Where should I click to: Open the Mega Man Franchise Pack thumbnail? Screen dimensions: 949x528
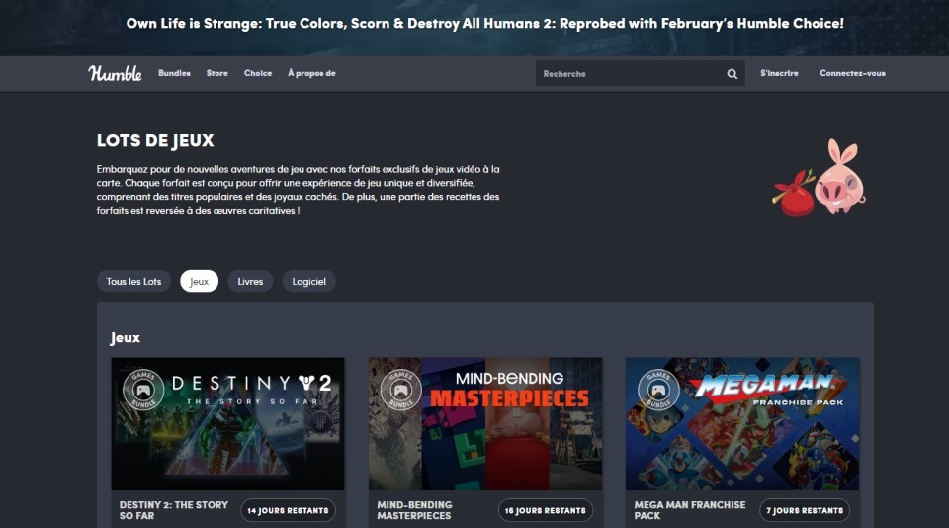coord(742,424)
